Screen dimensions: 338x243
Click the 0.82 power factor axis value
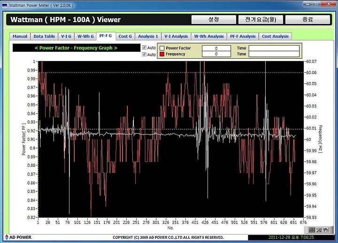pos(31,217)
